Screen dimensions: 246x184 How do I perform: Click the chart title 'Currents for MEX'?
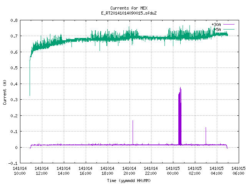click(x=129, y=8)
